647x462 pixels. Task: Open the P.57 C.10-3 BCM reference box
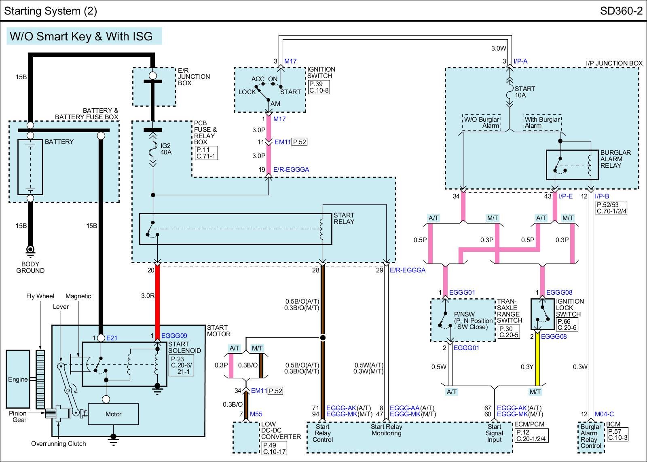point(617,435)
